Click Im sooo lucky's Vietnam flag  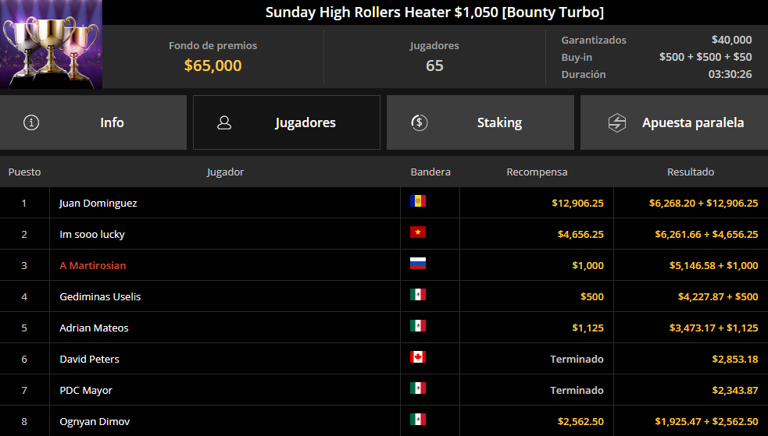pos(418,232)
